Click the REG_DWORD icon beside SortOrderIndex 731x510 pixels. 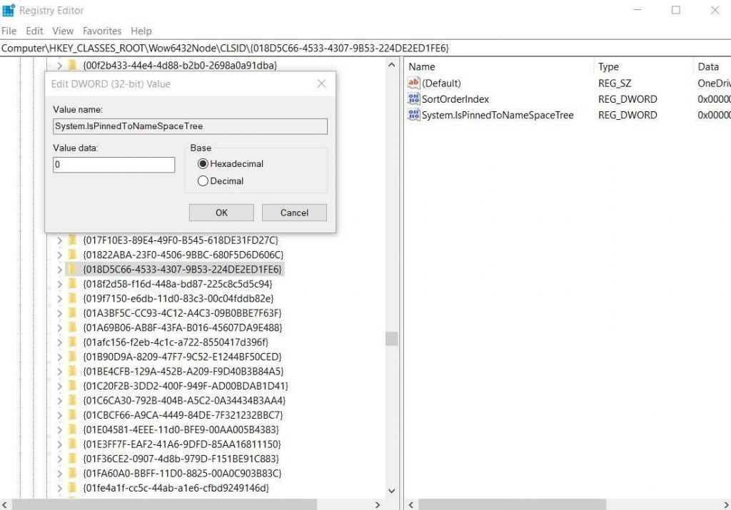pos(413,99)
